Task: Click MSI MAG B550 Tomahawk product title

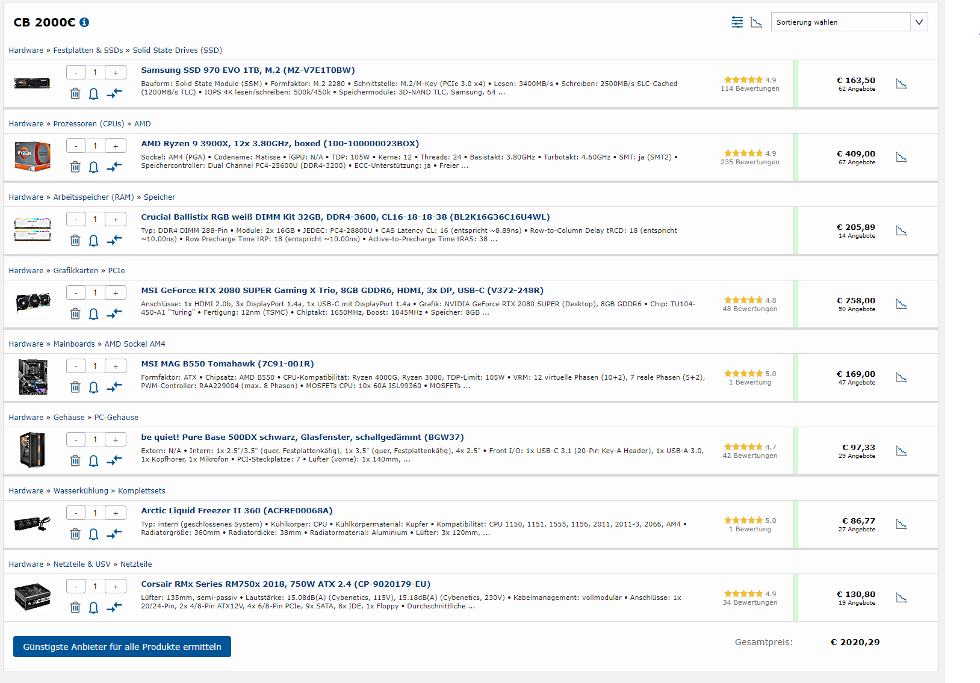Action: (x=228, y=363)
